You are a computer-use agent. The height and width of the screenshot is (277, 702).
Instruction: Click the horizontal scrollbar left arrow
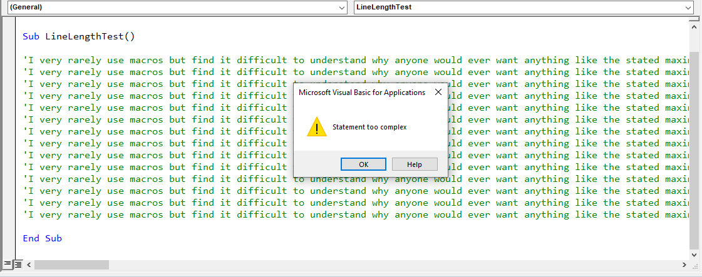coord(29,265)
